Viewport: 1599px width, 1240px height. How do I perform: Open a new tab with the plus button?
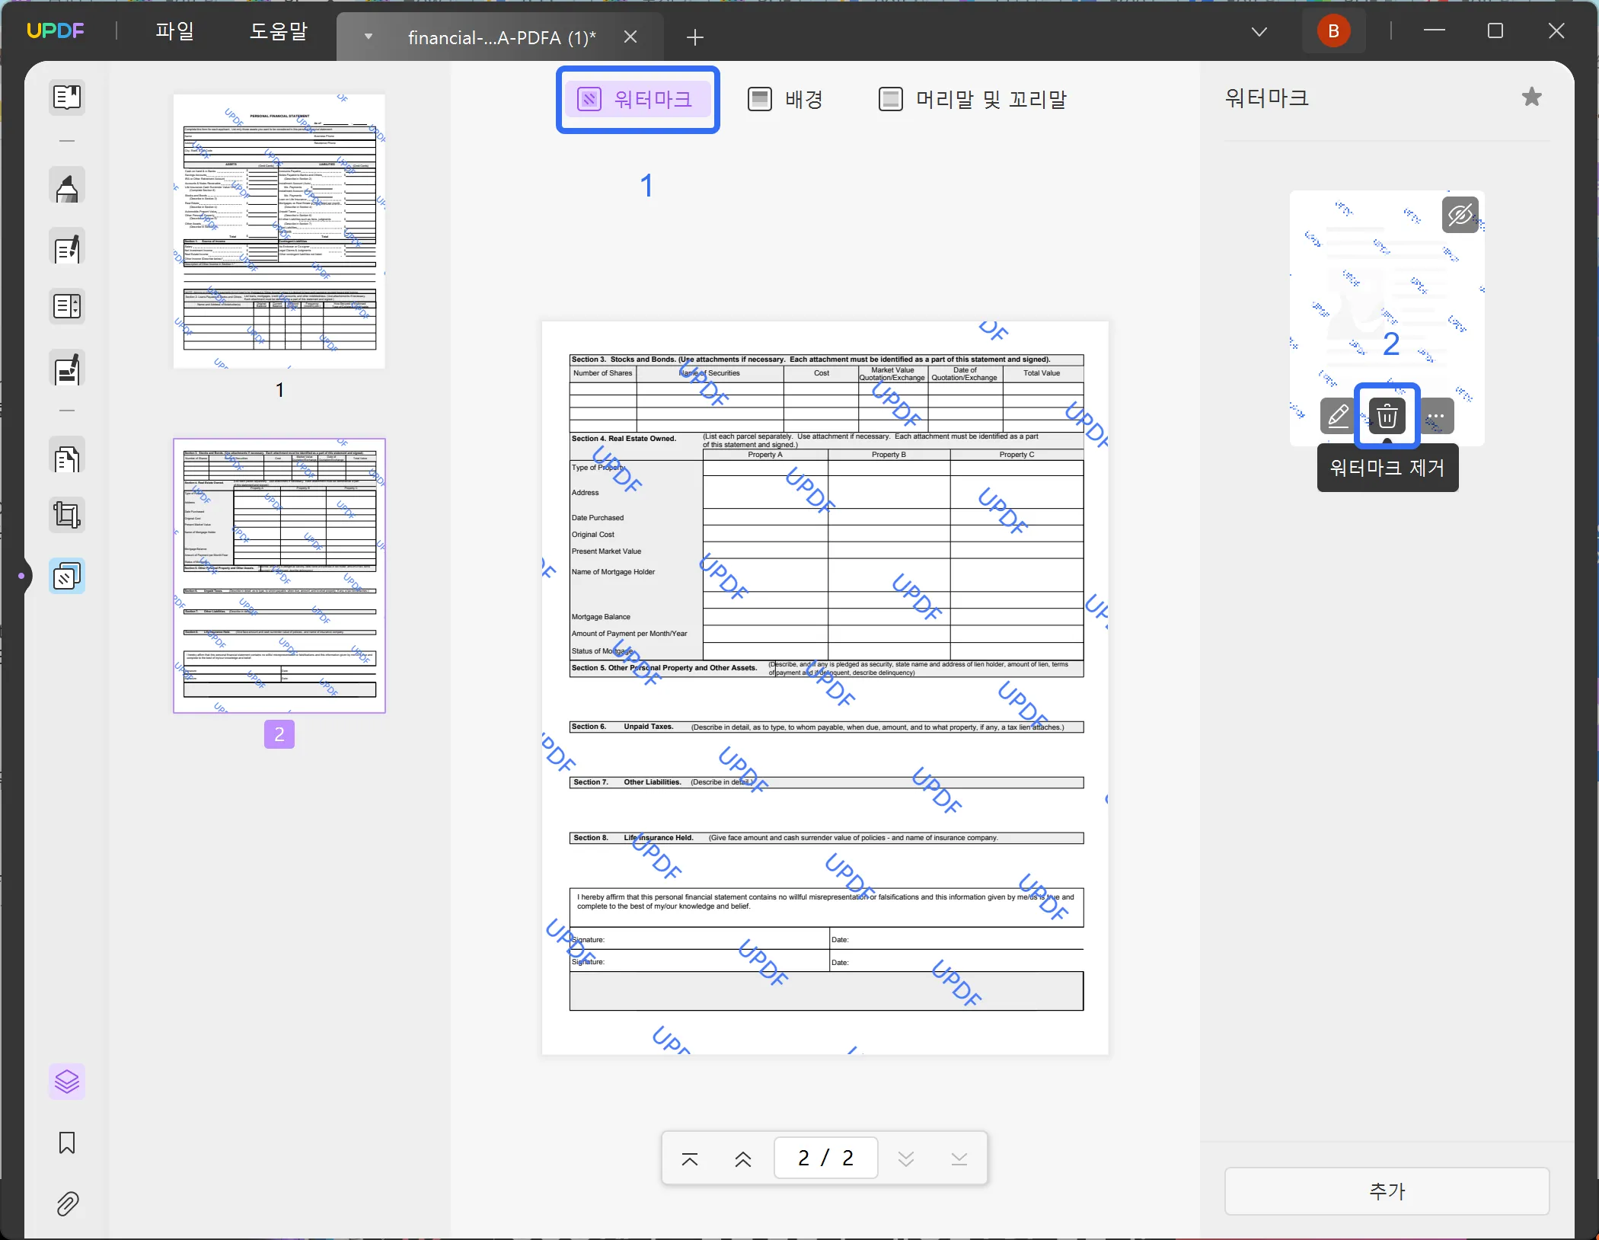click(x=695, y=37)
